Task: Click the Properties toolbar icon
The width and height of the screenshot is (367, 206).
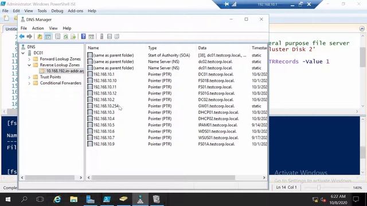Action: pyautogui.click(x=57, y=37)
